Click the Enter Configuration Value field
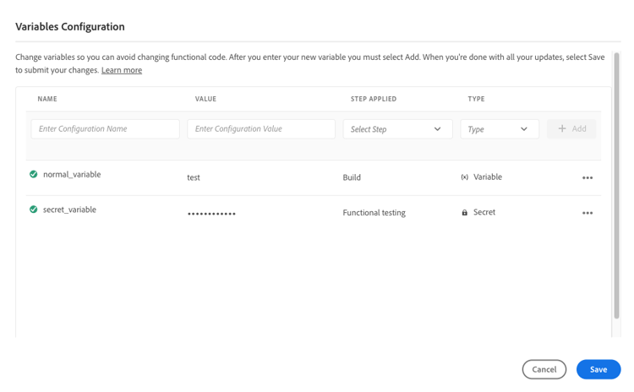634x392 pixels. [x=260, y=129]
